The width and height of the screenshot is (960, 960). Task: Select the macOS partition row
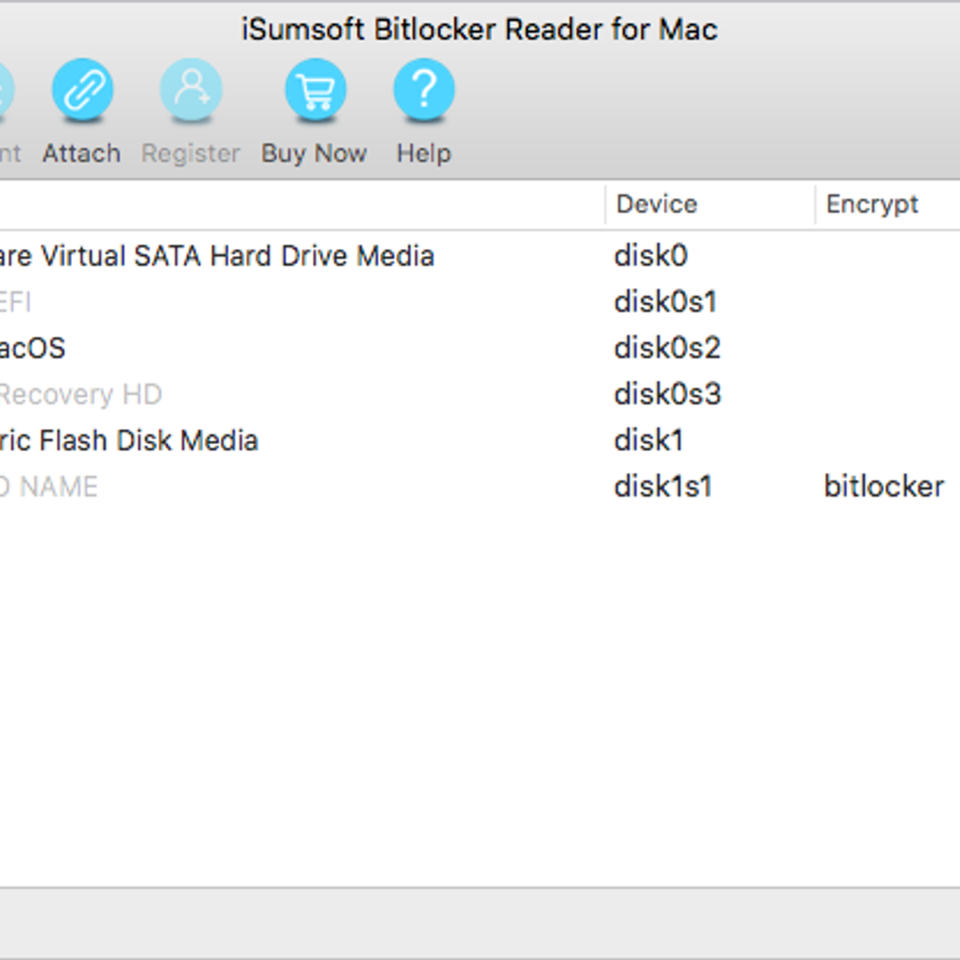pyautogui.click(x=32, y=348)
